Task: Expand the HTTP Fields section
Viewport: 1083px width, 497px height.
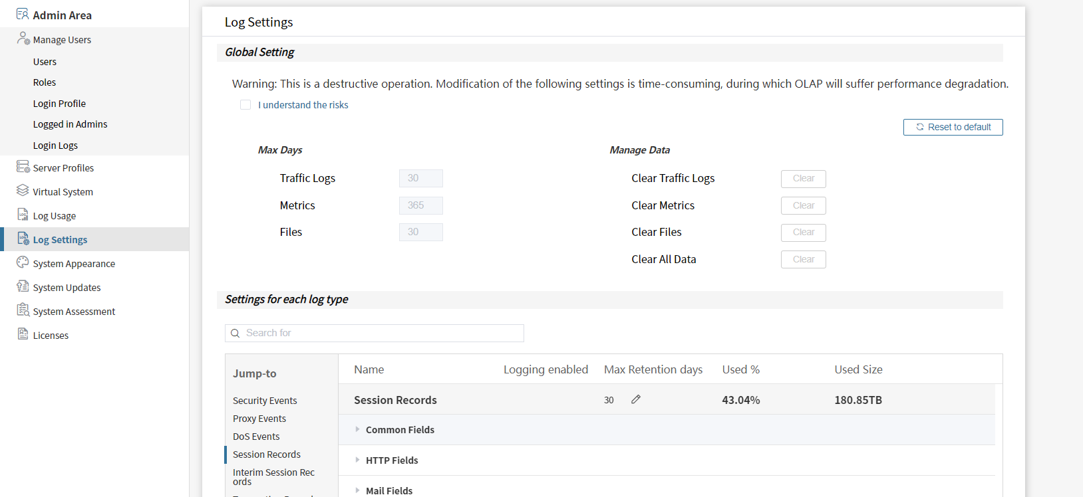Action: [357, 460]
